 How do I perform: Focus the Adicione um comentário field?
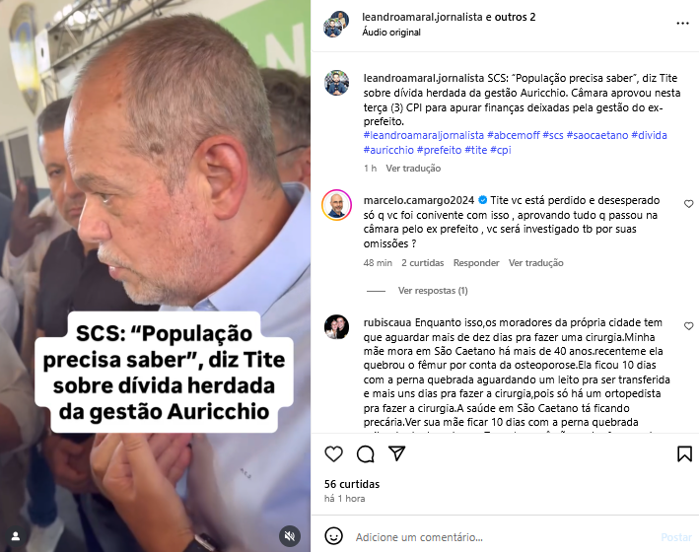(504, 537)
